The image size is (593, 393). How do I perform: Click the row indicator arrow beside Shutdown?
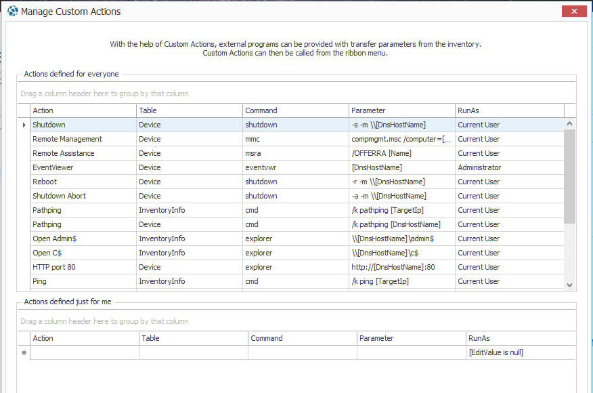point(24,125)
